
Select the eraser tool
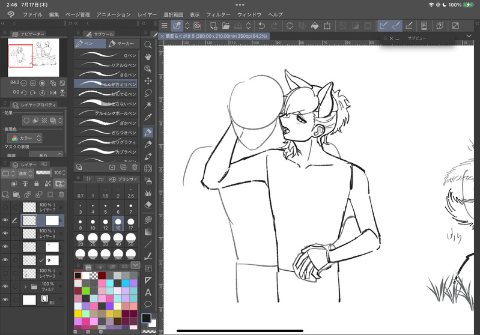coord(148,205)
